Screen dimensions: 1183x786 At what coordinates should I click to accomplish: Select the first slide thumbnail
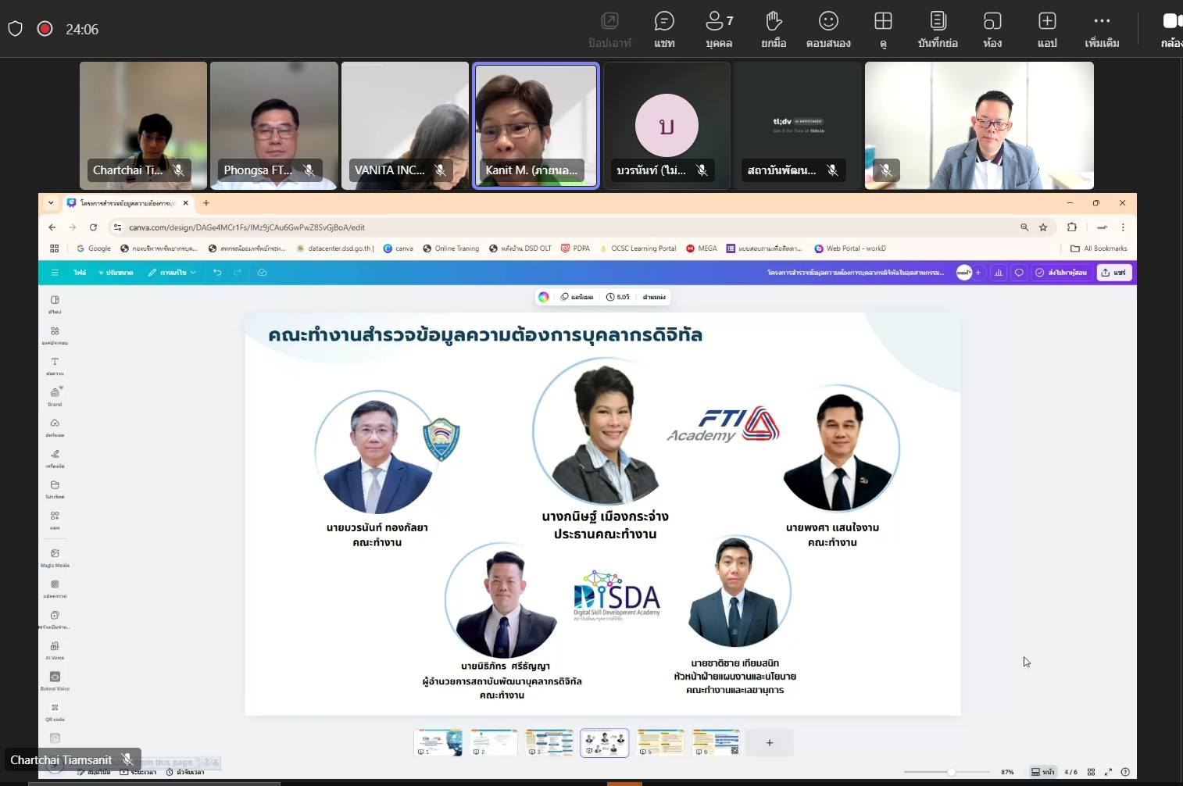coord(438,742)
